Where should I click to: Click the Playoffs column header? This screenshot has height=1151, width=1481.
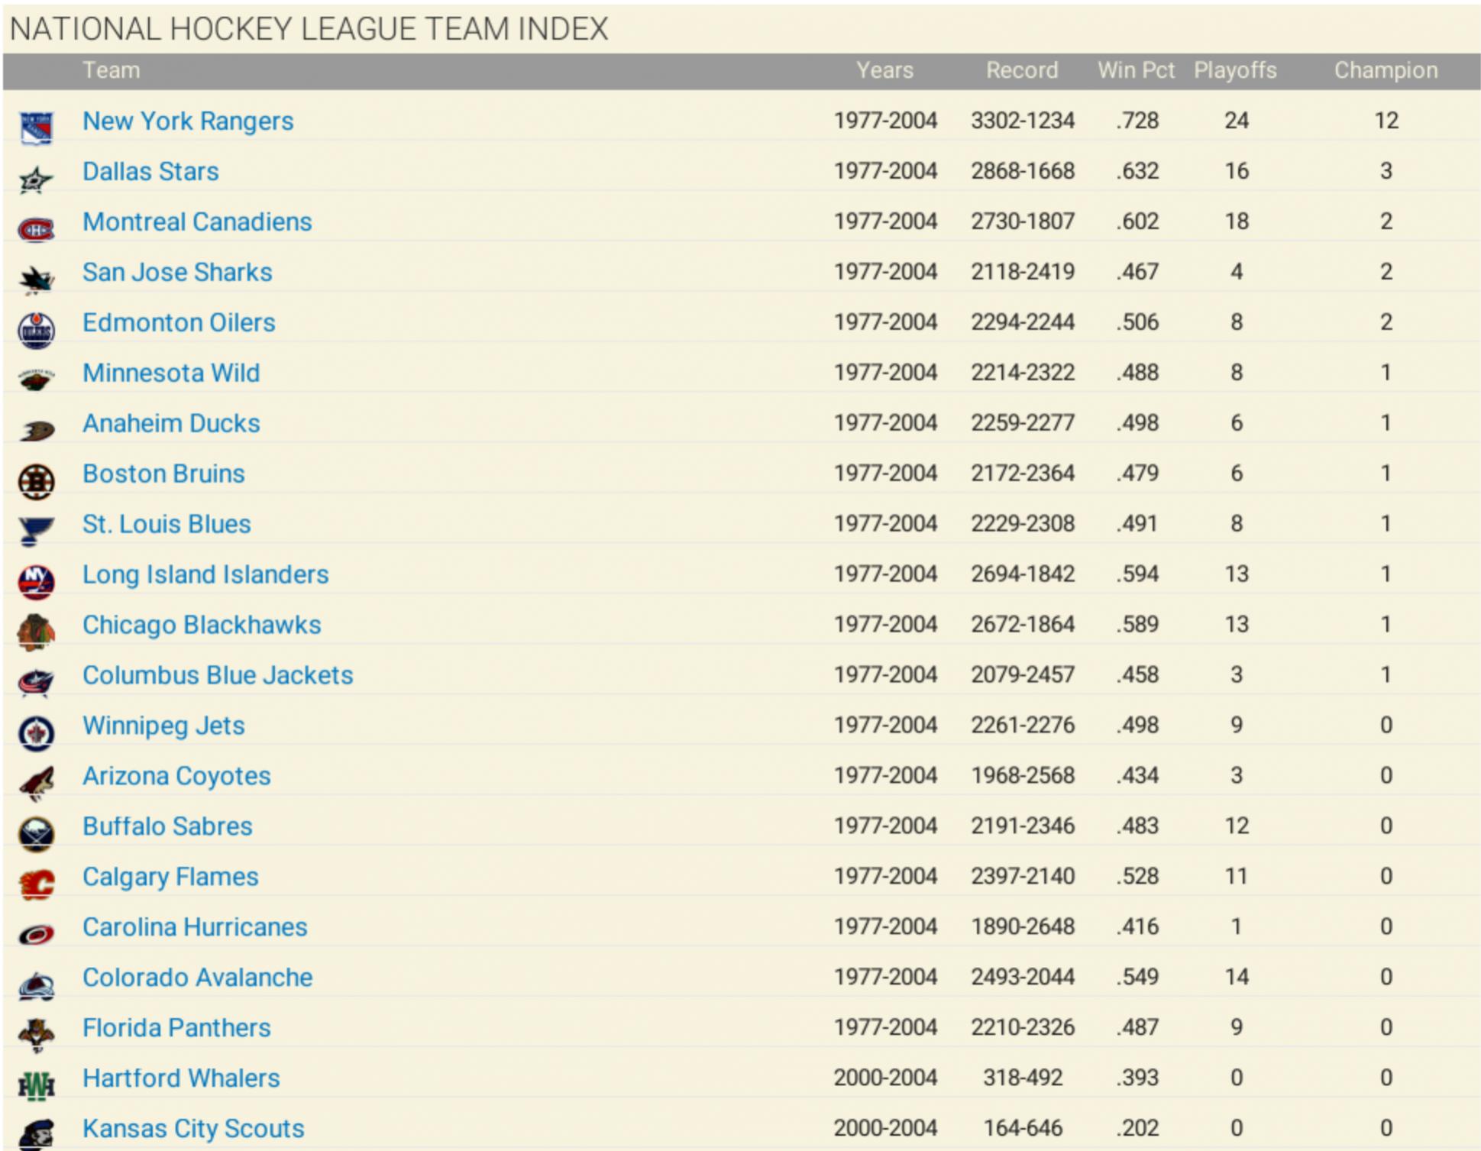[1235, 70]
